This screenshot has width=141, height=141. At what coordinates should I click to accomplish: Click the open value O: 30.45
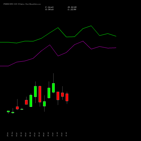pos(49,10)
